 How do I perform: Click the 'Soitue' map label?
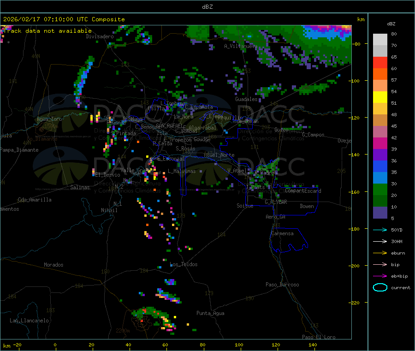tap(245, 206)
